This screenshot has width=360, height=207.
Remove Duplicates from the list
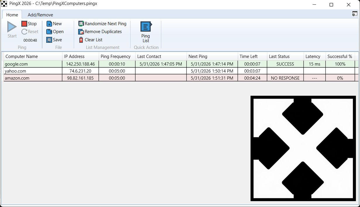tap(100, 32)
